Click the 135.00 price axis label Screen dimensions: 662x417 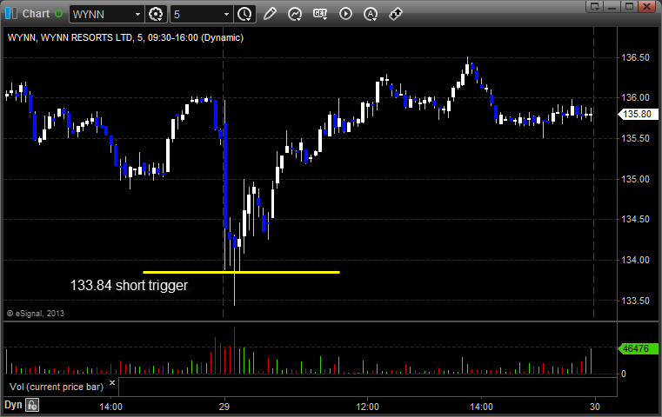tap(635, 179)
